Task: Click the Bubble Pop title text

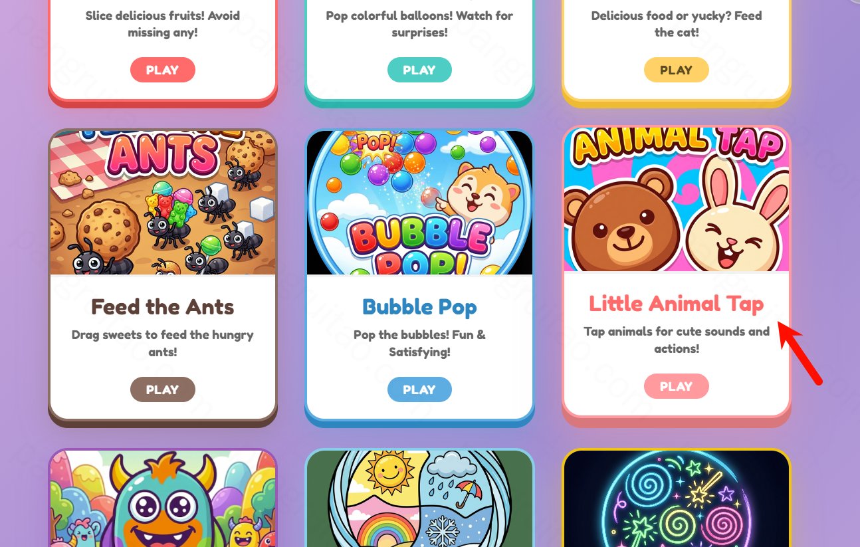Action: coord(419,307)
